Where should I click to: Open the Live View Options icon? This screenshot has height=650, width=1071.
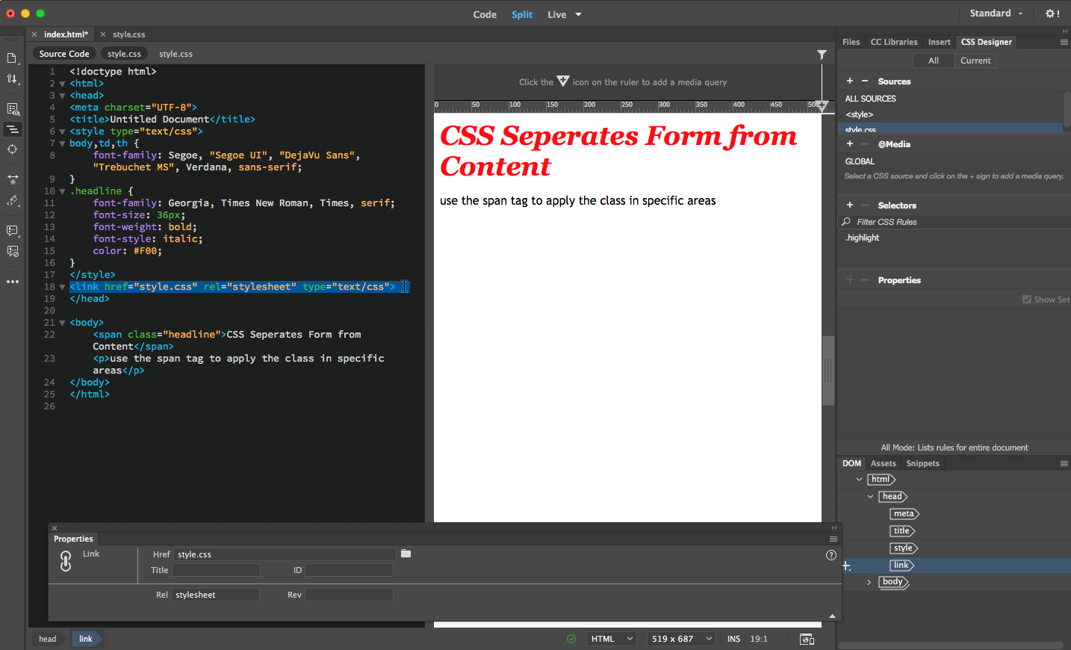(12, 109)
